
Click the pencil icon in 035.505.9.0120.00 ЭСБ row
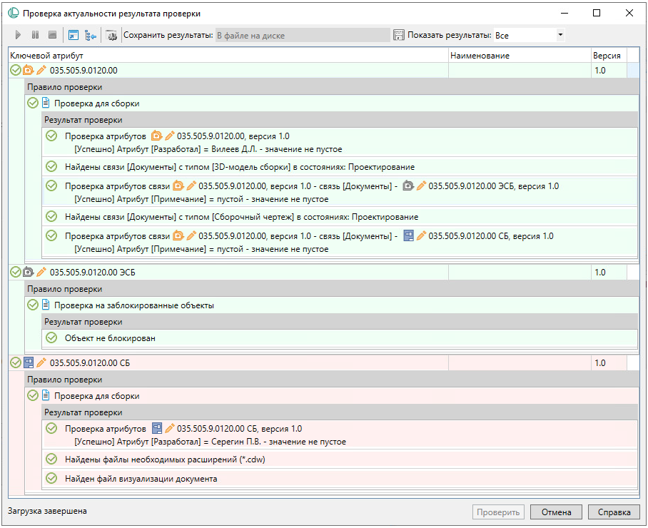pos(41,272)
